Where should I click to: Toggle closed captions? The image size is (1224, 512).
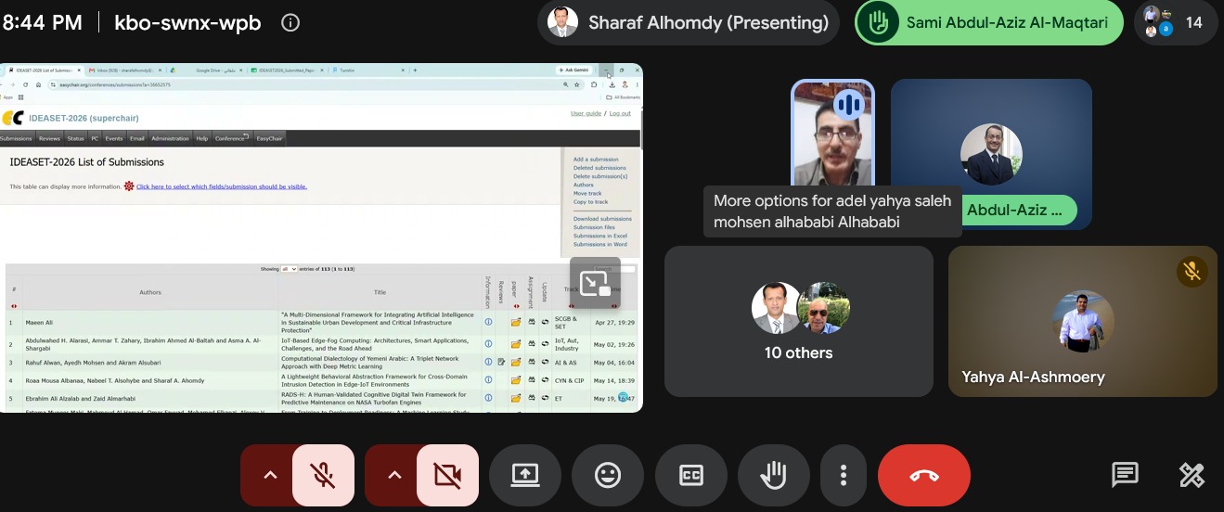[691, 475]
